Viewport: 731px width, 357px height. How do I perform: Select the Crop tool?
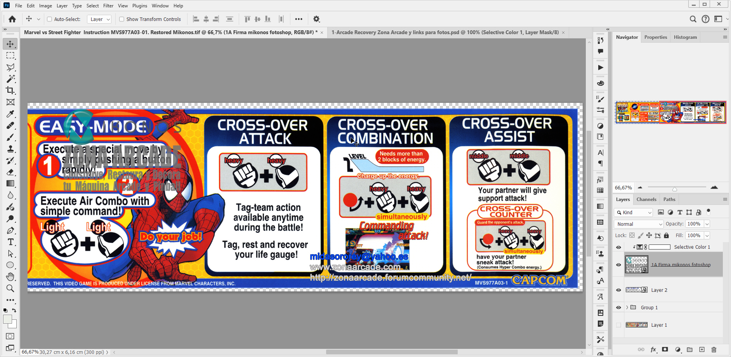(x=10, y=90)
